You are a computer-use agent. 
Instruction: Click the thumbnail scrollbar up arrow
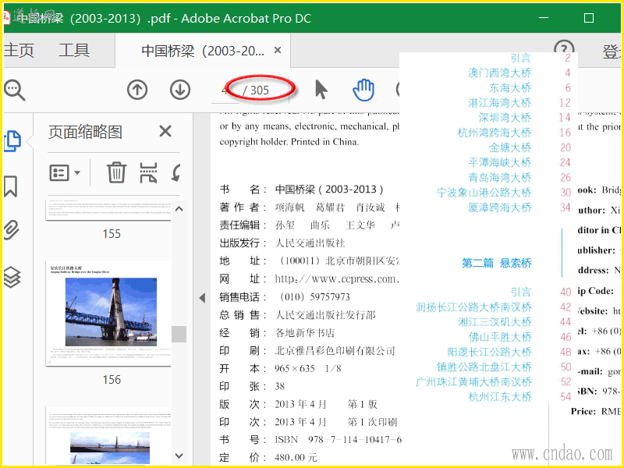point(179,209)
